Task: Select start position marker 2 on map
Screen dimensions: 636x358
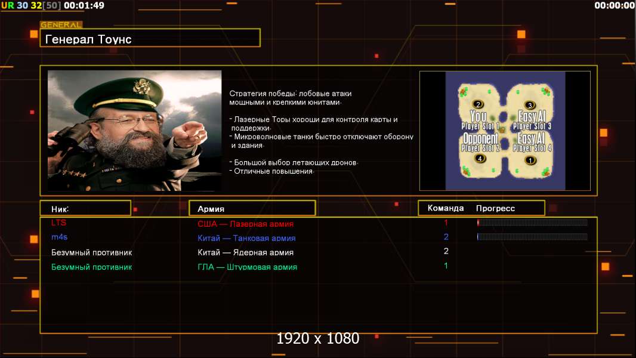Action: tap(478, 104)
